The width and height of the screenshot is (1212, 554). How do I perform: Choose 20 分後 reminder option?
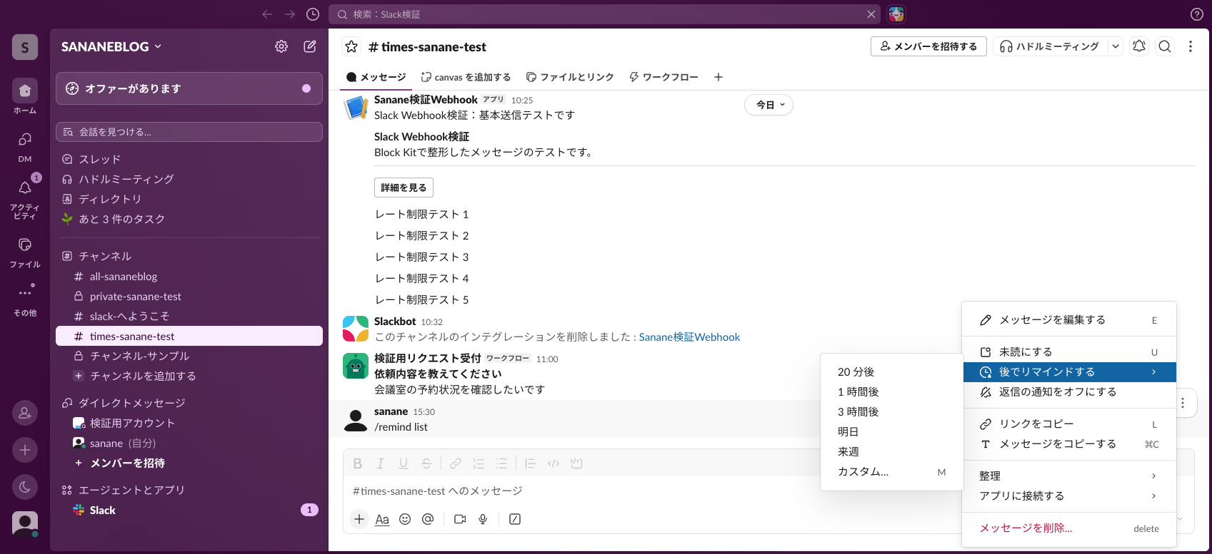click(x=891, y=371)
